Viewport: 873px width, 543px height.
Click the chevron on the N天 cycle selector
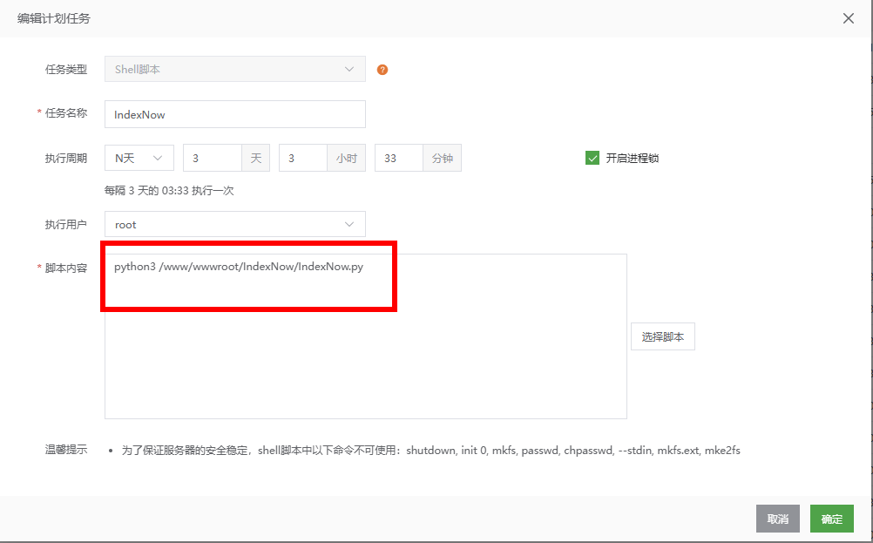point(156,158)
